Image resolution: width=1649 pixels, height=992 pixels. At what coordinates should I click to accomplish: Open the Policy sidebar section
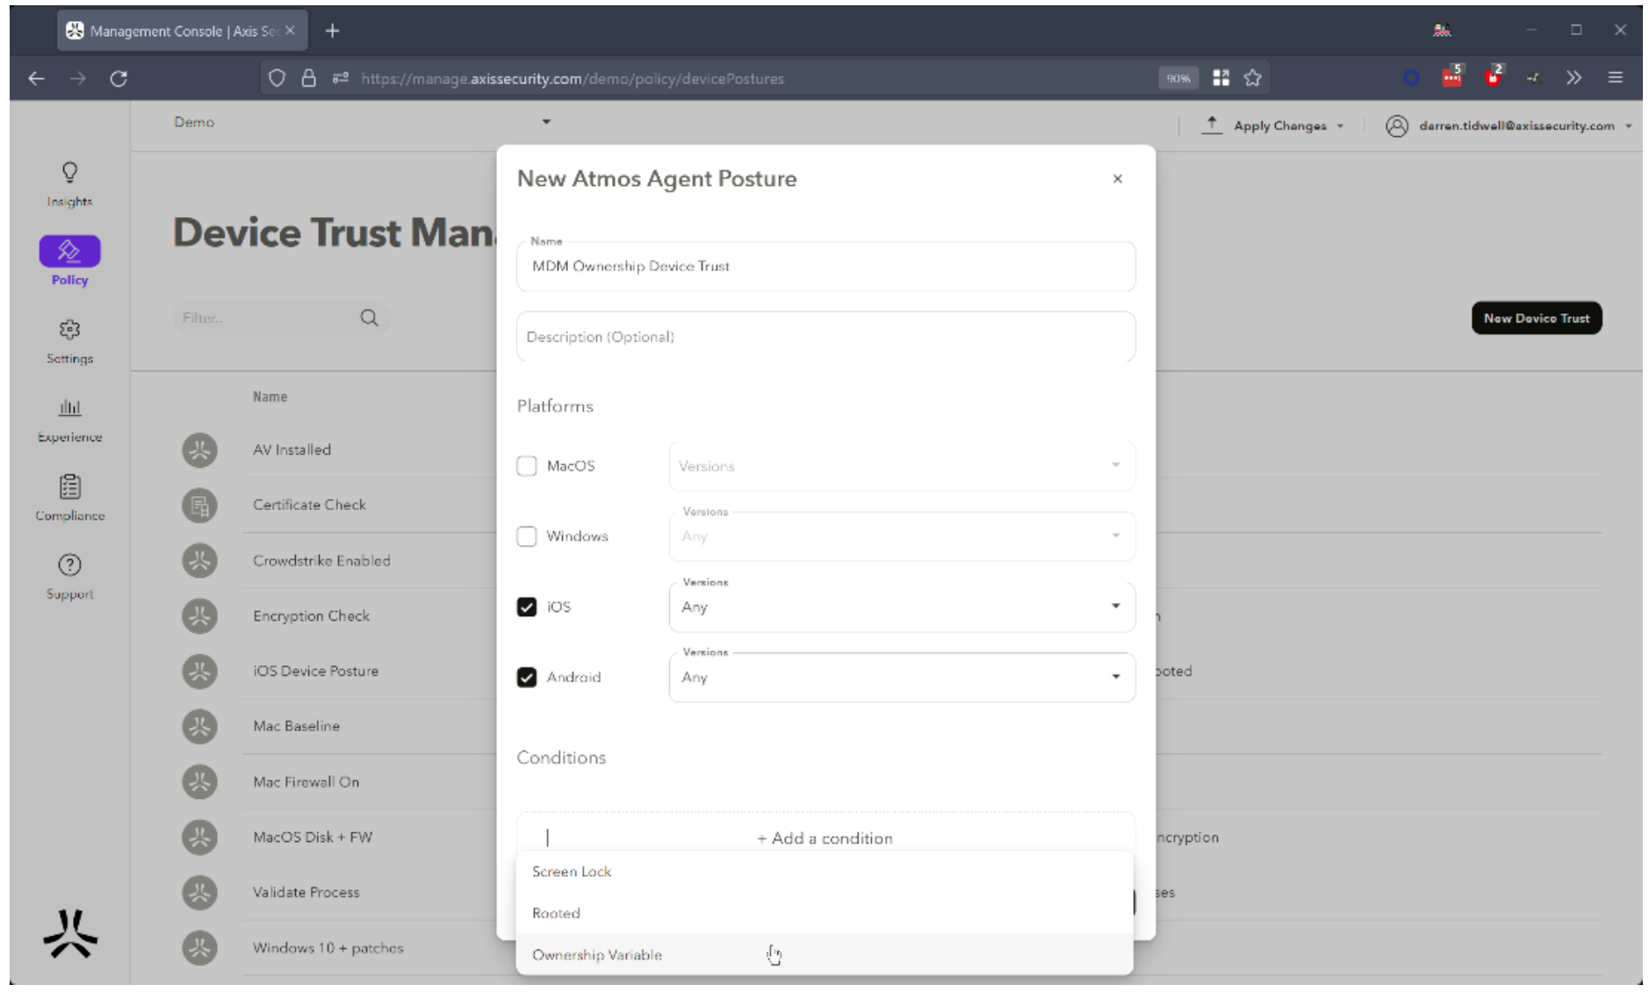coord(69,261)
